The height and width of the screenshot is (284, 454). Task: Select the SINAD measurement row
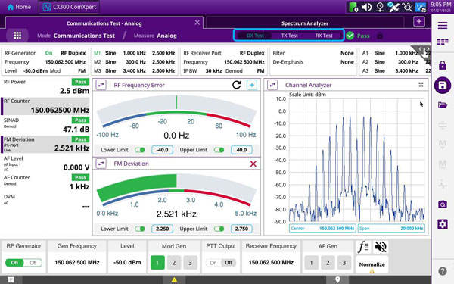(45, 125)
